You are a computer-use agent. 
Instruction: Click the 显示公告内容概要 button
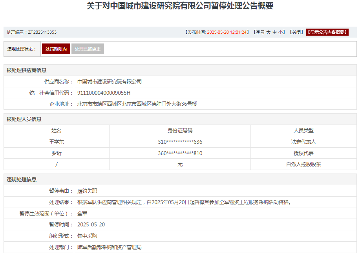[x=327, y=32]
